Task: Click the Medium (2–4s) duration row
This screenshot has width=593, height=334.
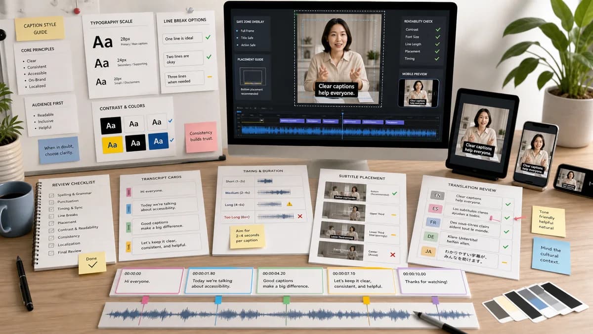Action: click(x=262, y=192)
